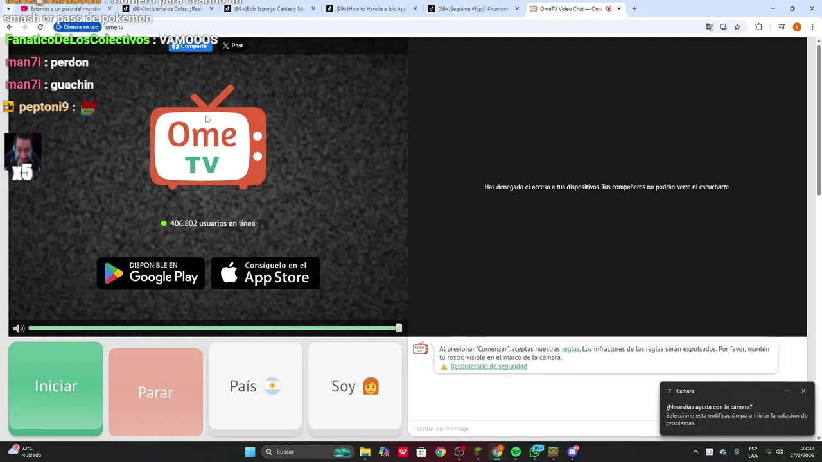Close the Cámara notification

[803, 391]
